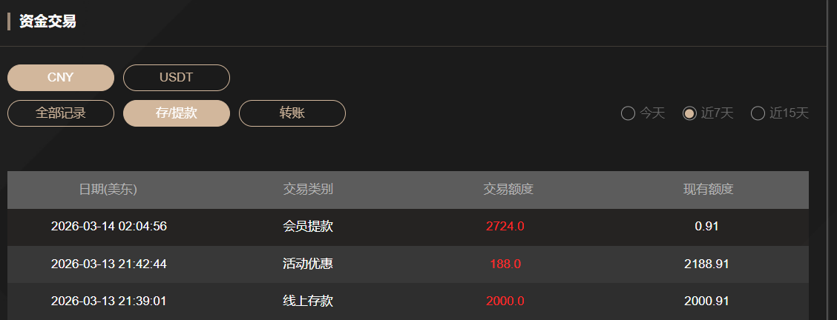Click the 2026-03-14 02:04:56 date cell
Image resolution: width=837 pixels, height=320 pixels.
[108, 227]
